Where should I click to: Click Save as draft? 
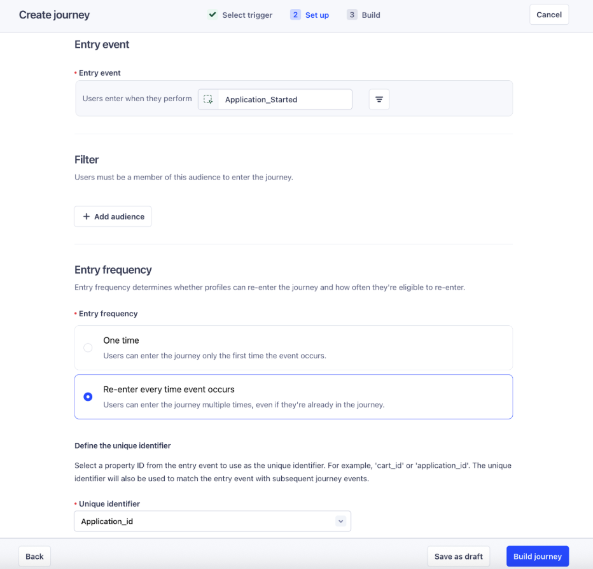458,556
